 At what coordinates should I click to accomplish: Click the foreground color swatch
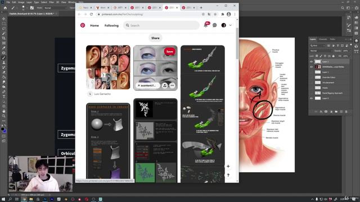[x=2, y=129]
